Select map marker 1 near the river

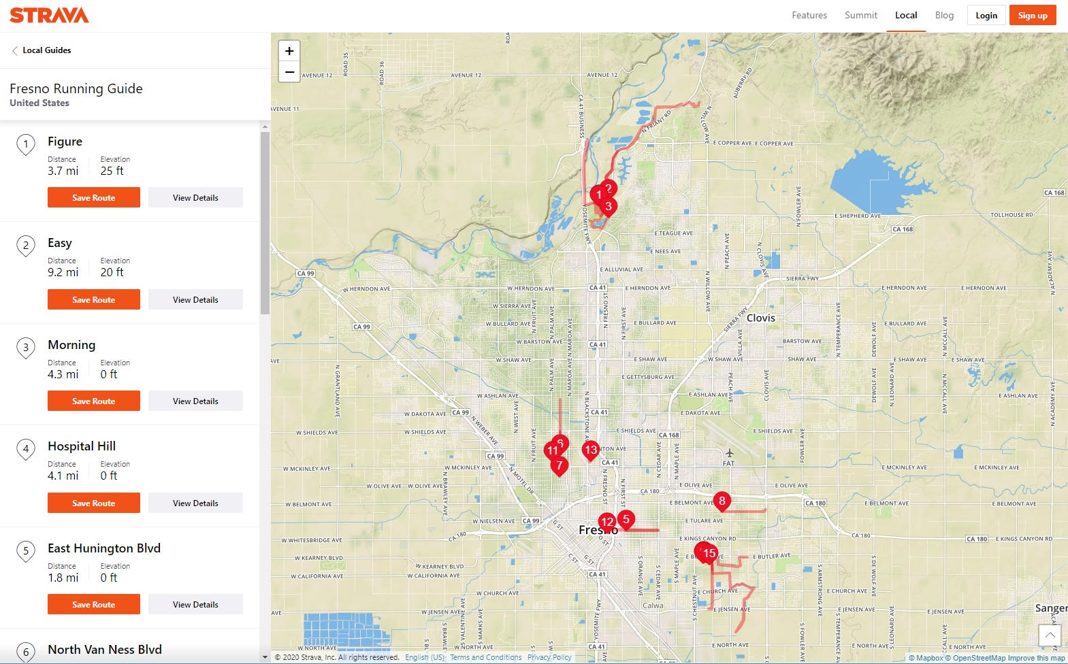pyautogui.click(x=598, y=196)
